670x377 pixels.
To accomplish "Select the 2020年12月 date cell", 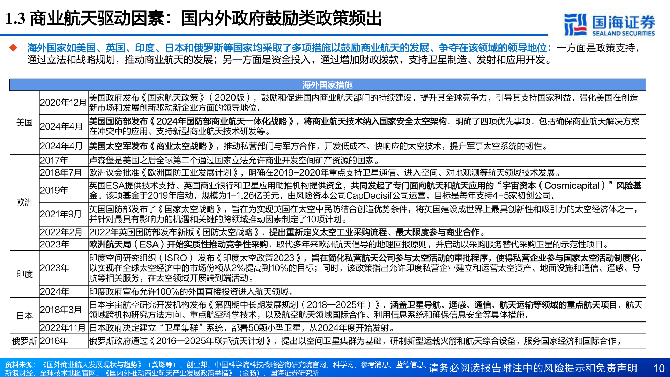I will click(63, 102).
